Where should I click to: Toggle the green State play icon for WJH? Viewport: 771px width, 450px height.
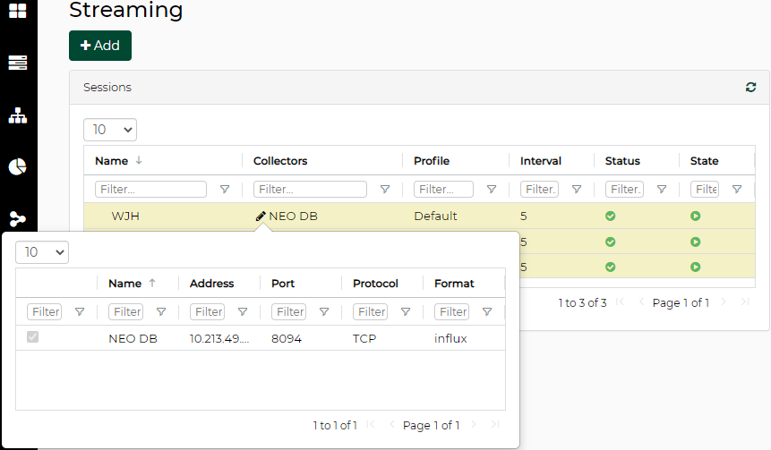(696, 216)
